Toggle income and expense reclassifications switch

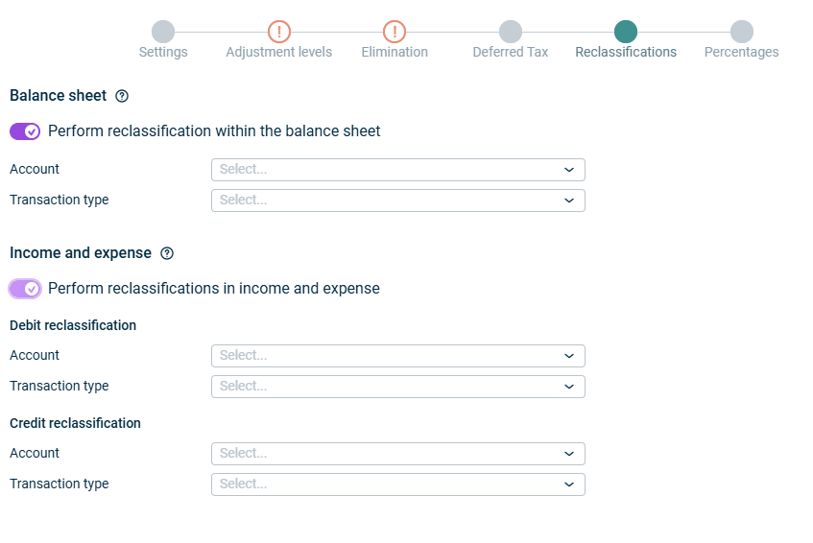[25, 289]
